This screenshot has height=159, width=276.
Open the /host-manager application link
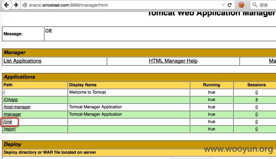coord(17,107)
